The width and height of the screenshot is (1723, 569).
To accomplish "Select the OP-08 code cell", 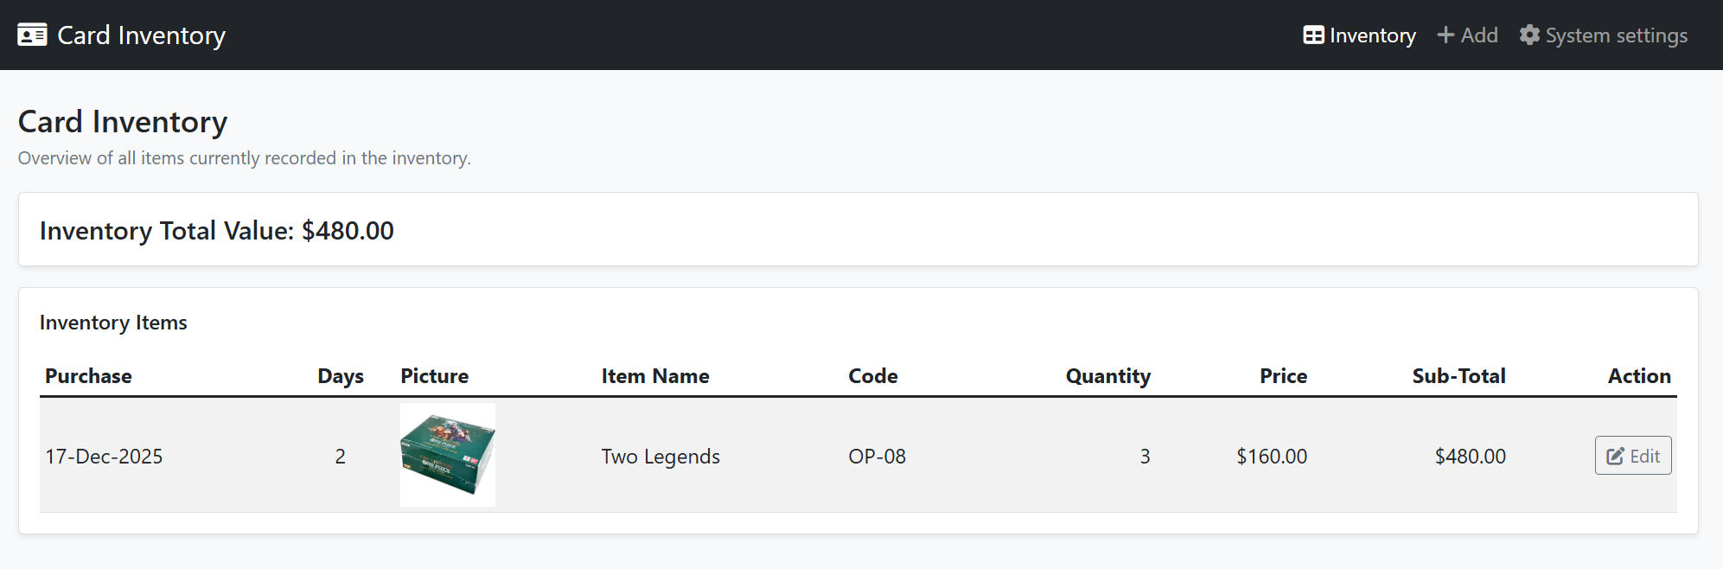I will [877, 457].
